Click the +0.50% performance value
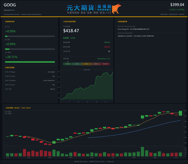Viewport: 188px width, 164px height. 11,31
